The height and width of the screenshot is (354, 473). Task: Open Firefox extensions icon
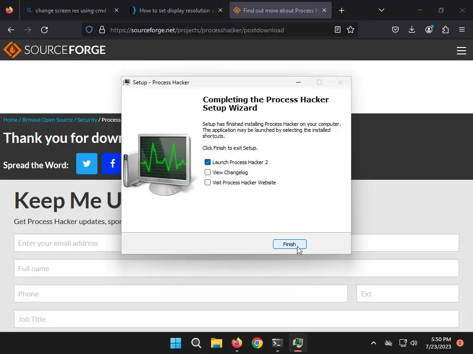point(445,30)
